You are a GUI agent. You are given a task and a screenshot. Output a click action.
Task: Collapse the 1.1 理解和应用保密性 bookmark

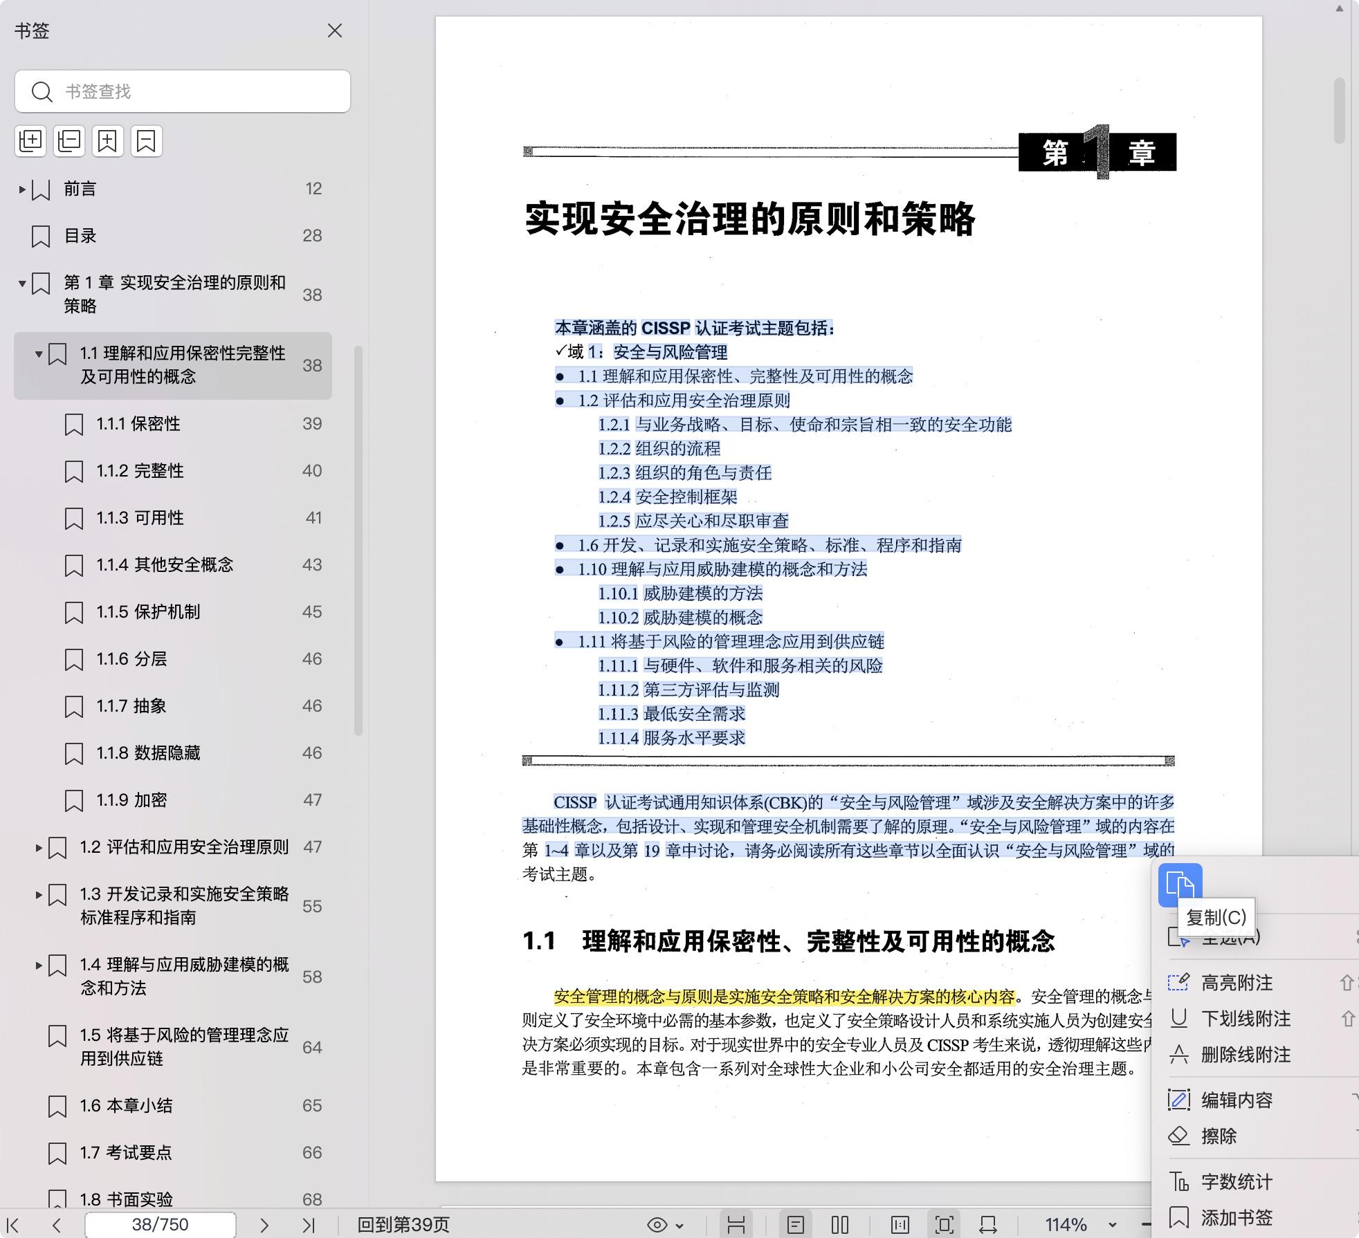point(39,354)
